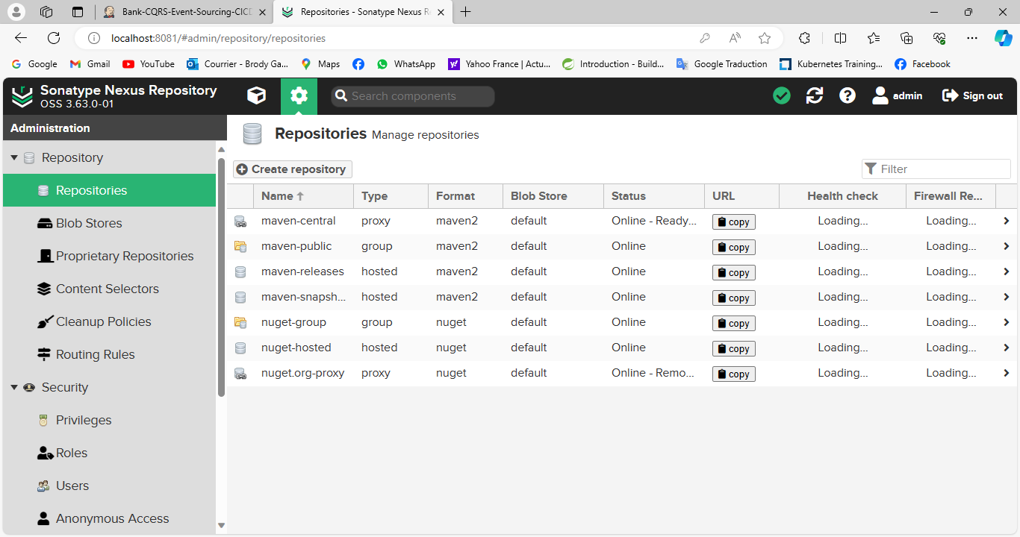Click the Health check column header

point(842,196)
